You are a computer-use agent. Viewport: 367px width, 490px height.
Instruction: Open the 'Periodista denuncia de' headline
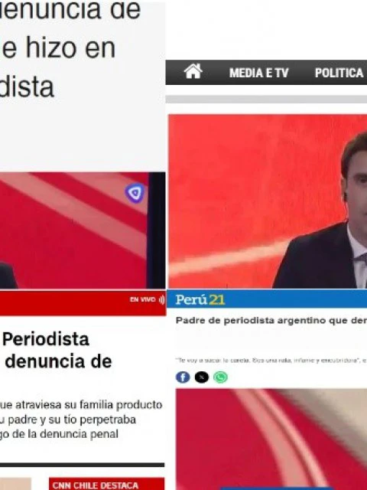[x=57, y=351]
